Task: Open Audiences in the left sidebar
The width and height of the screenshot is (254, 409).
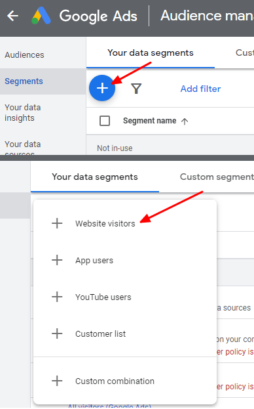Action: pyautogui.click(x=24, y=55)
